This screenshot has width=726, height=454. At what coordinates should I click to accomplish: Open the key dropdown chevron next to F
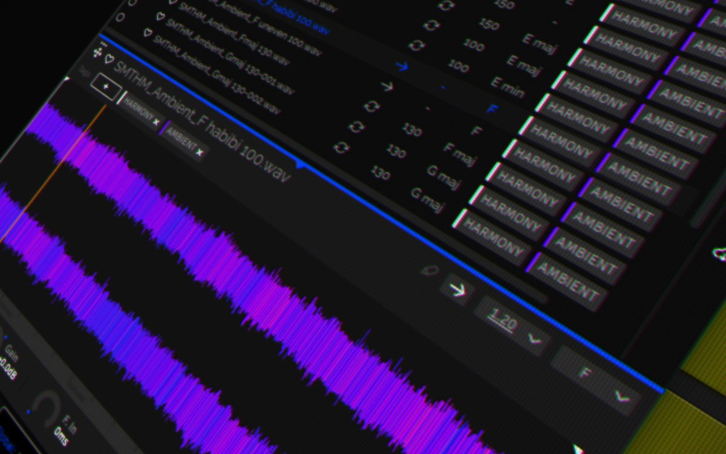[622, 397]
